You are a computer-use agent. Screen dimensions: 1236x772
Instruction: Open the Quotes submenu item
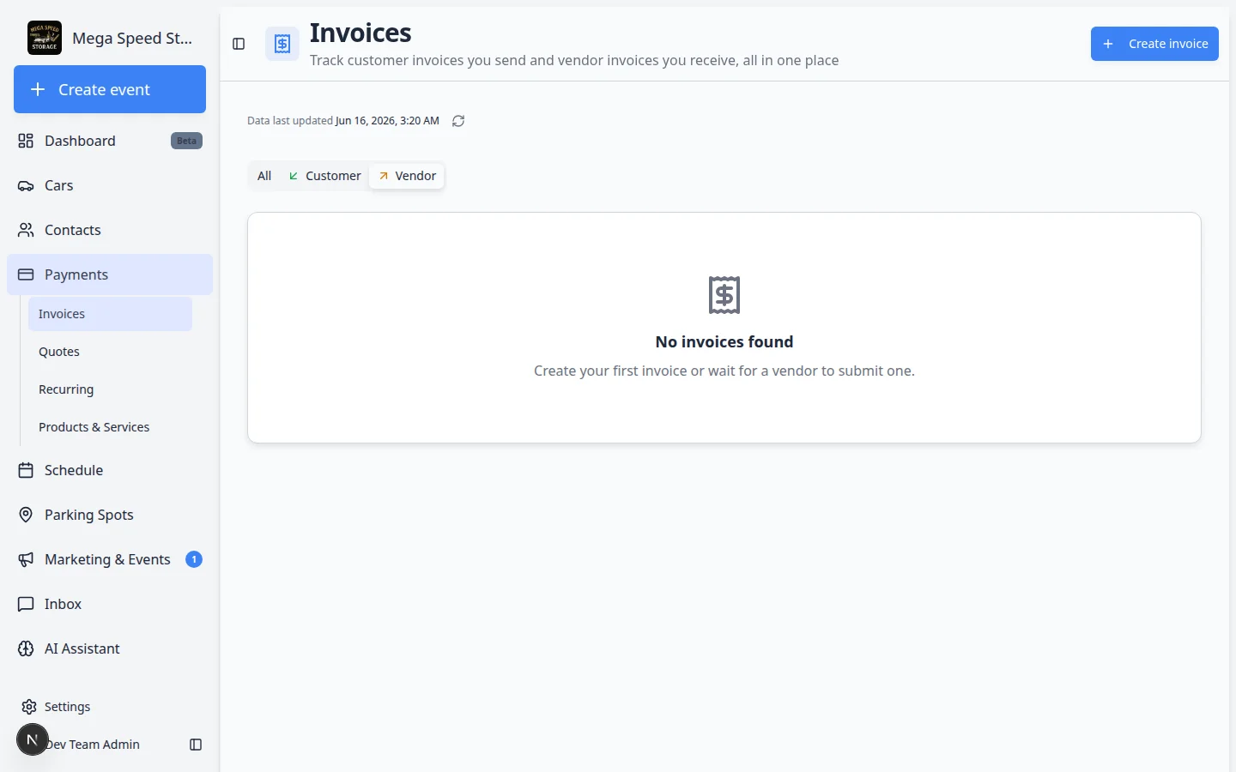[x=110, y=352]
